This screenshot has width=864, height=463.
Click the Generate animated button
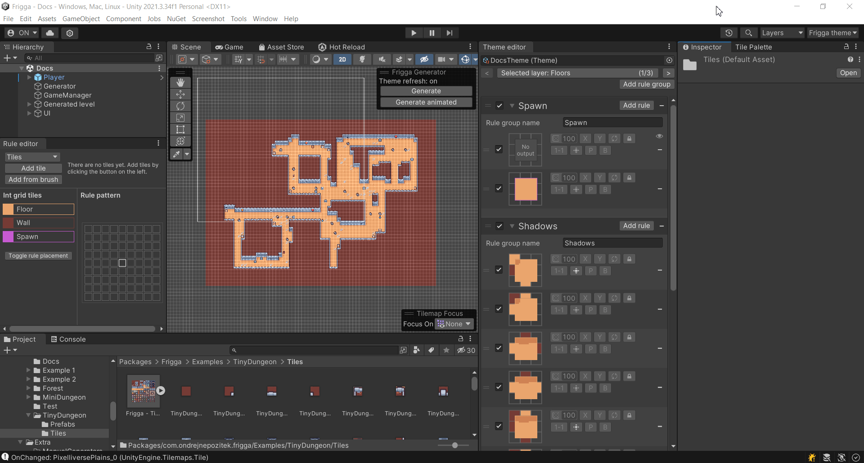pos(426,102)
